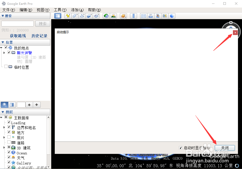Collapse the 主数据库 tree node
Screen dimensions: 242x169
tap(1, 117)
